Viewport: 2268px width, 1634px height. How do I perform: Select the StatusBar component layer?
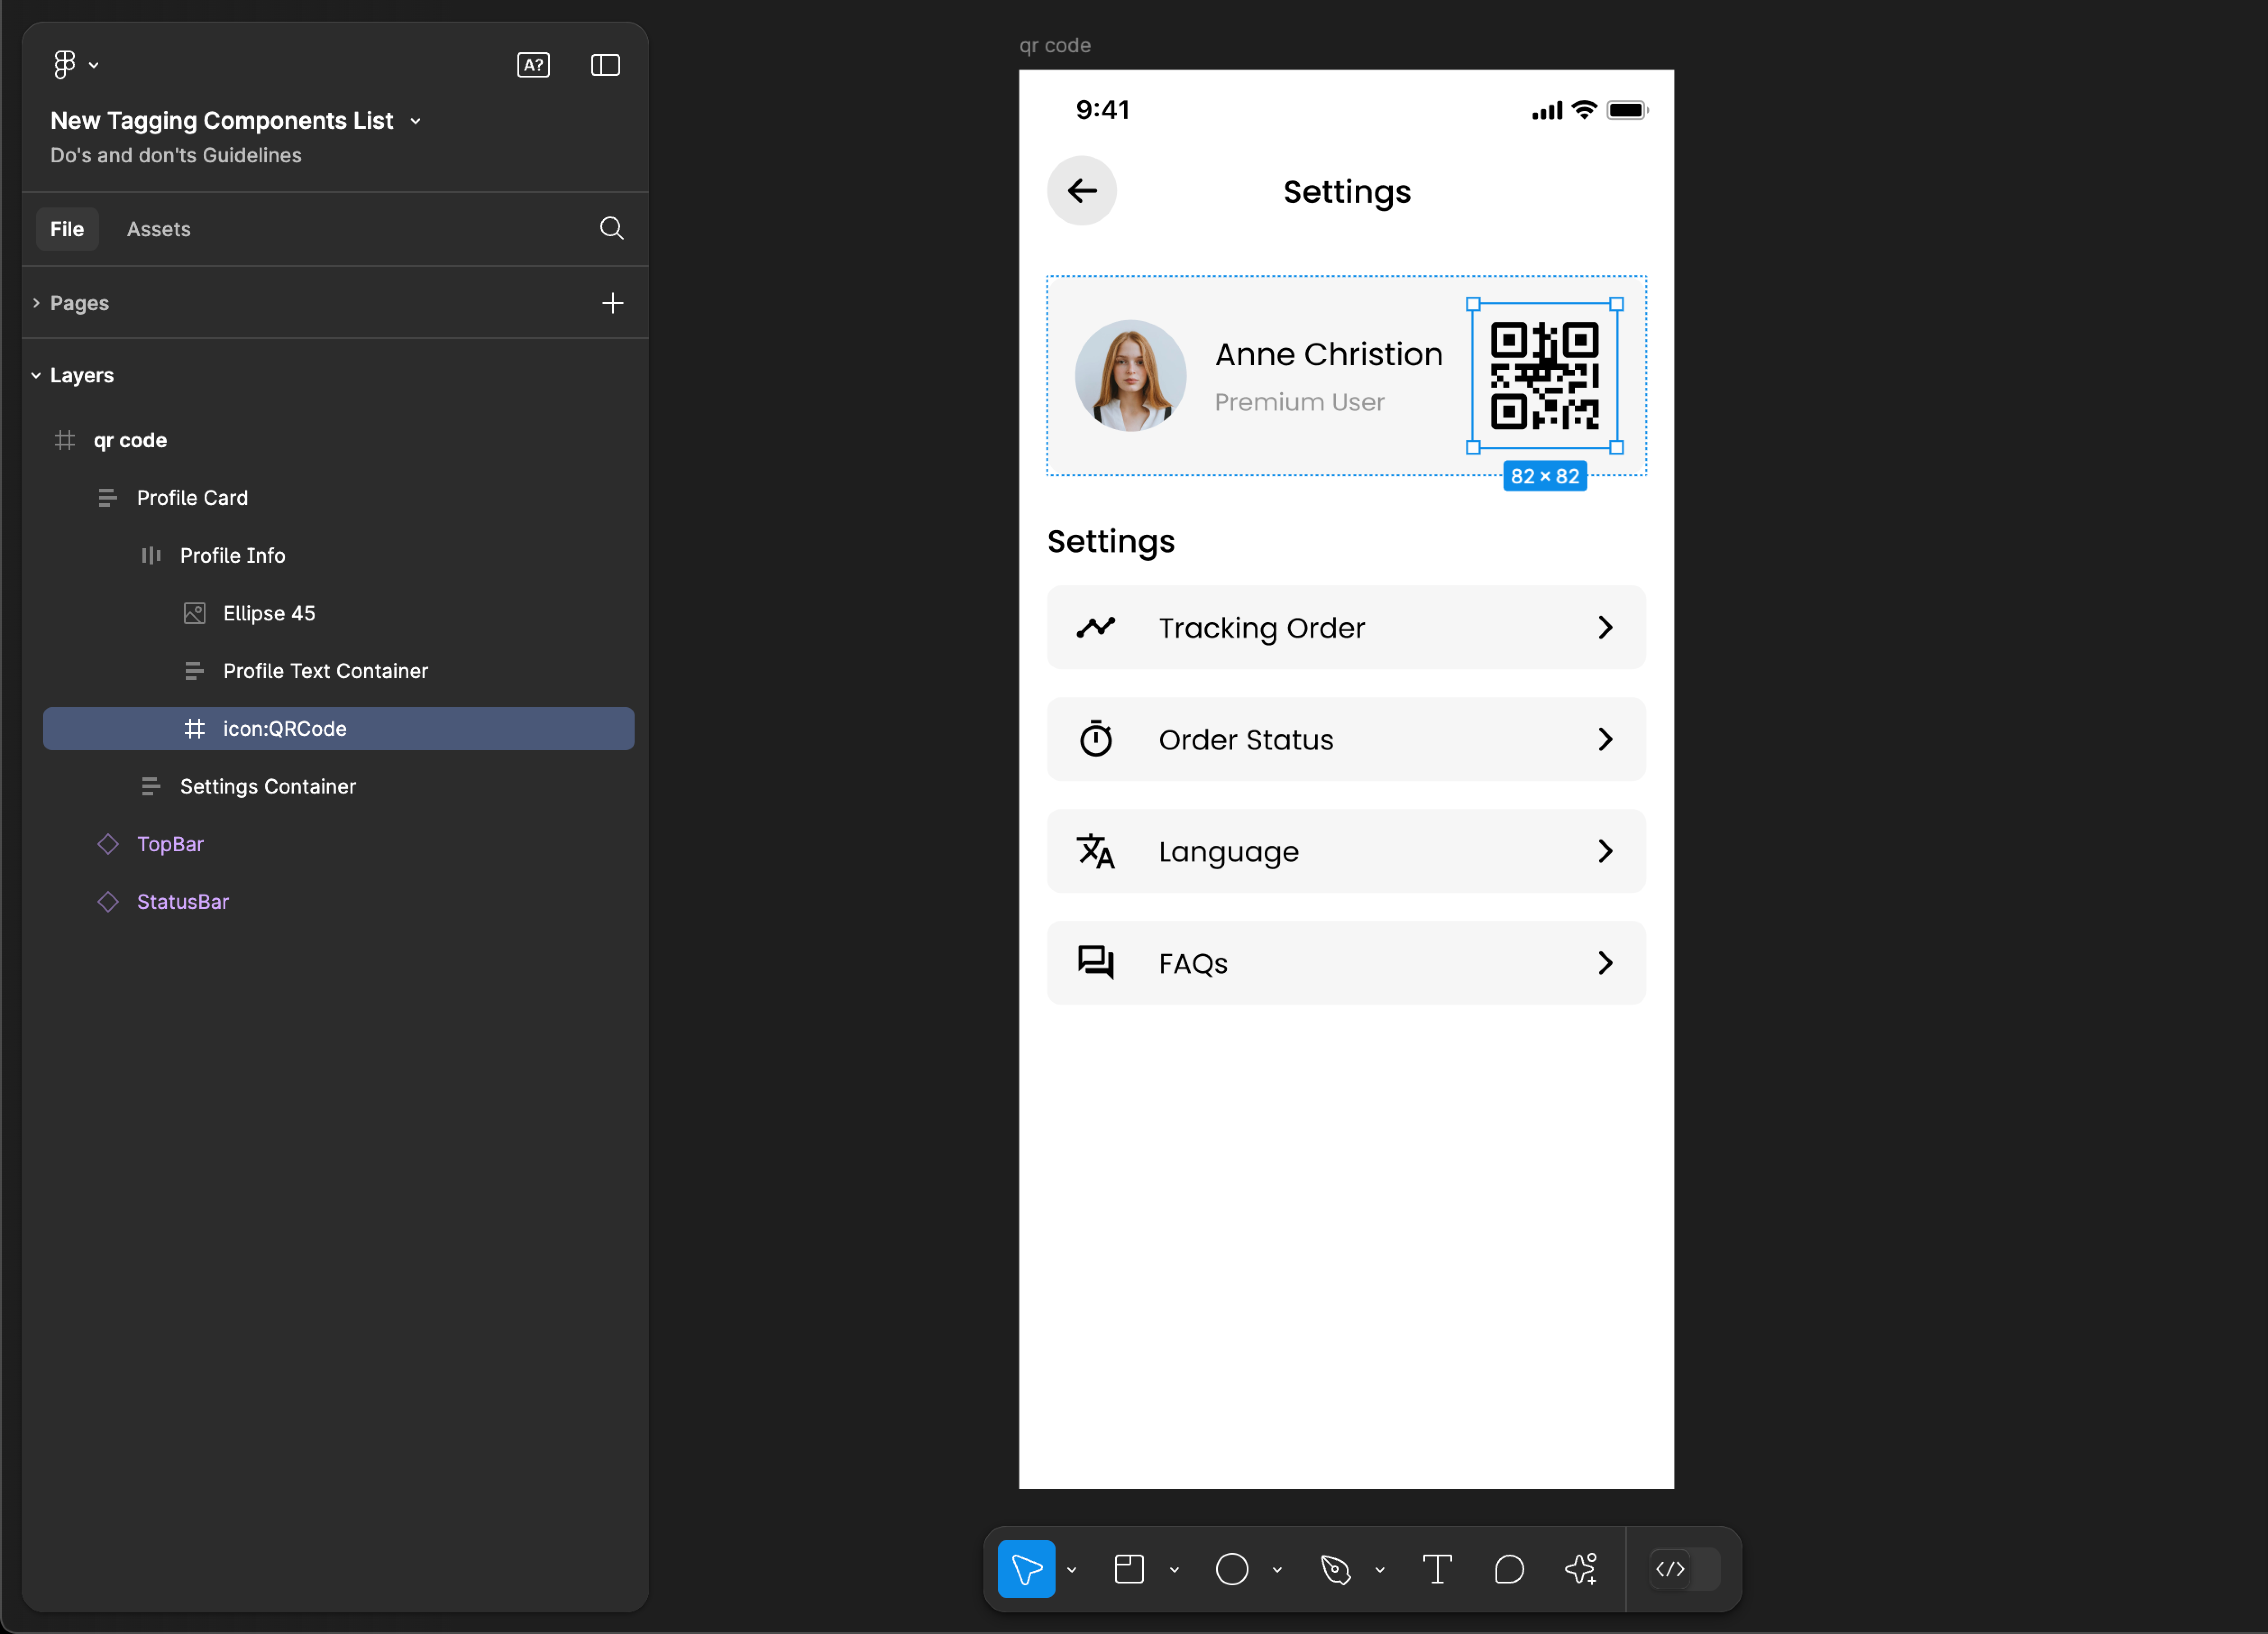pos(338,902)
